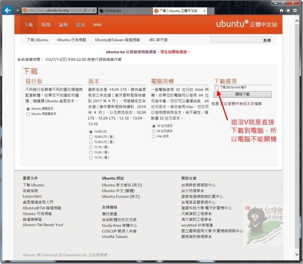Click the ubuntu 正體中文站 logo
Screen dimensions: 303x264
(x=246, y=24)
